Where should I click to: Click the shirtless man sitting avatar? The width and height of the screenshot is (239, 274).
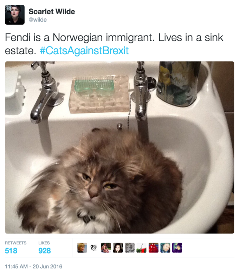coord(106,248)
